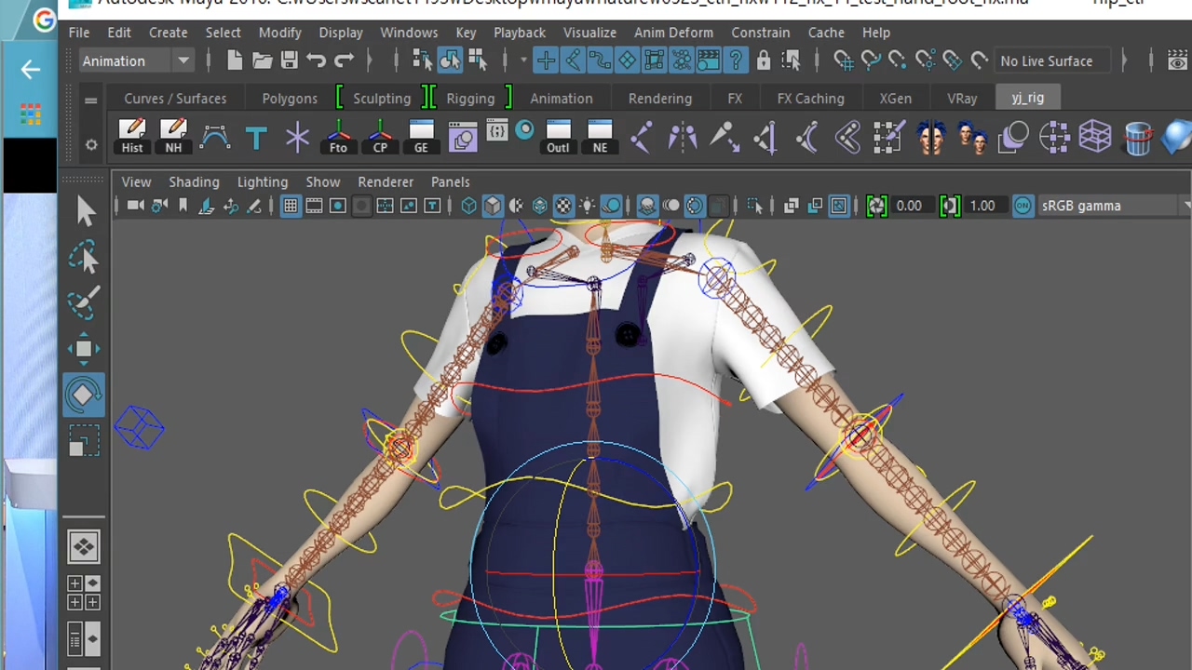Open the Graph Editor shelf button GE
The height and width of the screenshot is (670, 1192).
tap(421, 137)
